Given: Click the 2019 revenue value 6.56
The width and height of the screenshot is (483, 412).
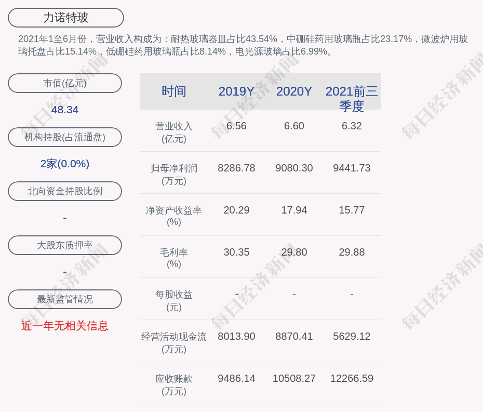Looking at the screenshot, I should [x=236, y=126].
